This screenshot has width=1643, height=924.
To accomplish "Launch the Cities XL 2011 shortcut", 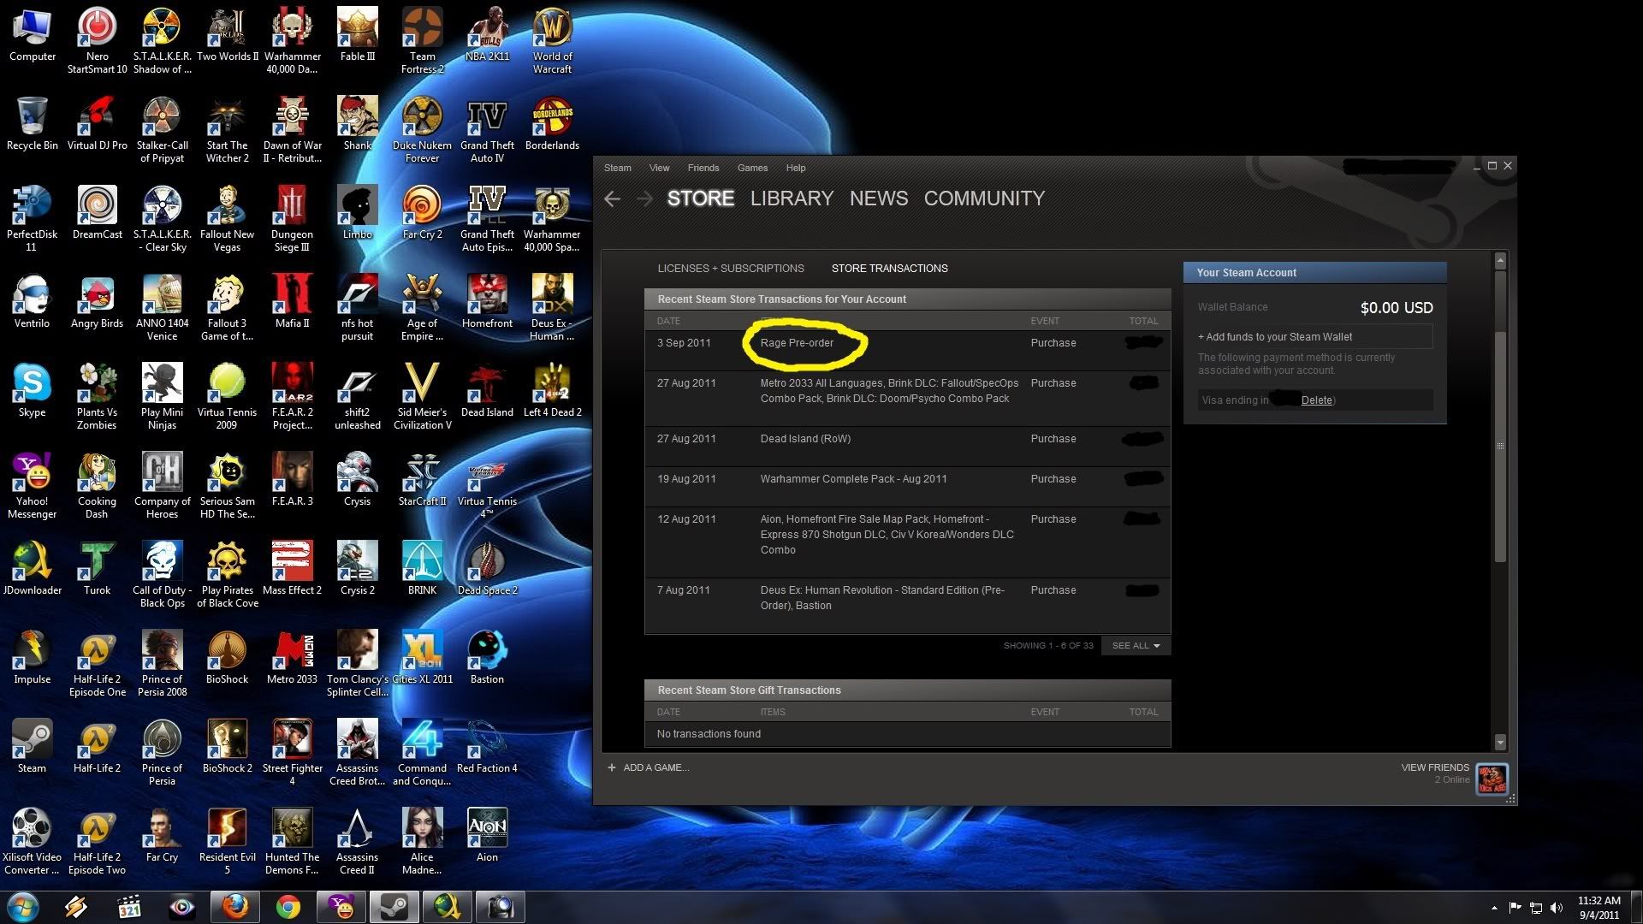I will (422, 657).
